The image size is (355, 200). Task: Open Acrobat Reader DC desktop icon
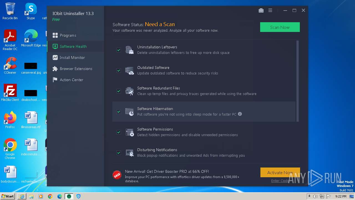click(x=10, y=40)
